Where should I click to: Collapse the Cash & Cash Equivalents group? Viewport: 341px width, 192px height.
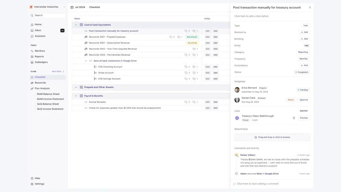tap(76, 25)
